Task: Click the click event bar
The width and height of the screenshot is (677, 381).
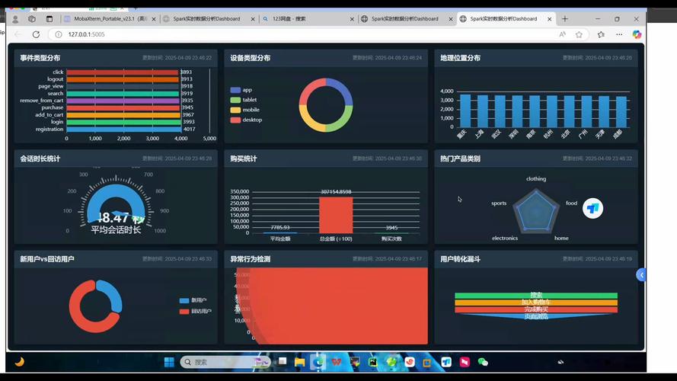Action: click(122, 72)
